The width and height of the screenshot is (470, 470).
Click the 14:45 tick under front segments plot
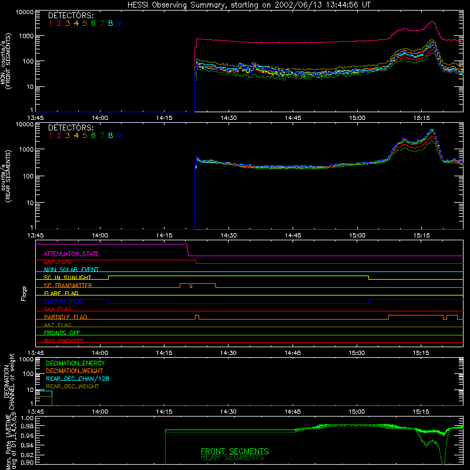(x=293, y=118)
